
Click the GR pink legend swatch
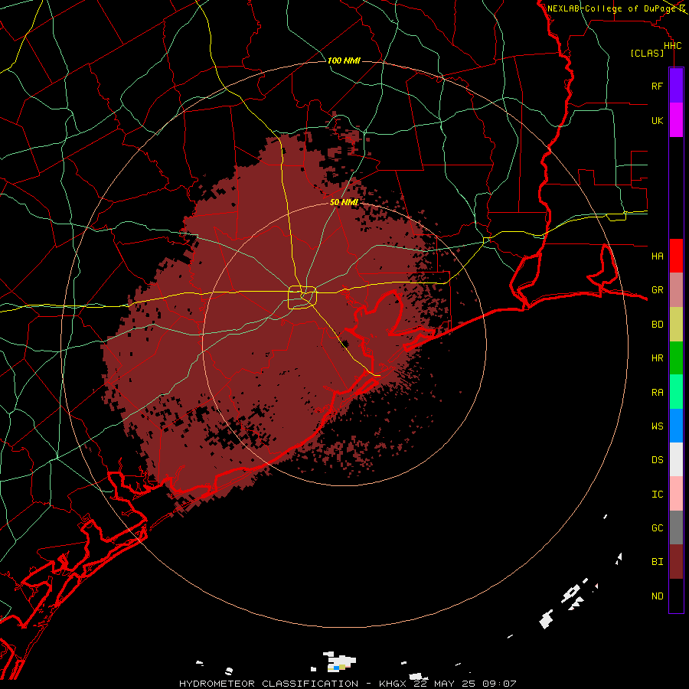coord(676,290)
